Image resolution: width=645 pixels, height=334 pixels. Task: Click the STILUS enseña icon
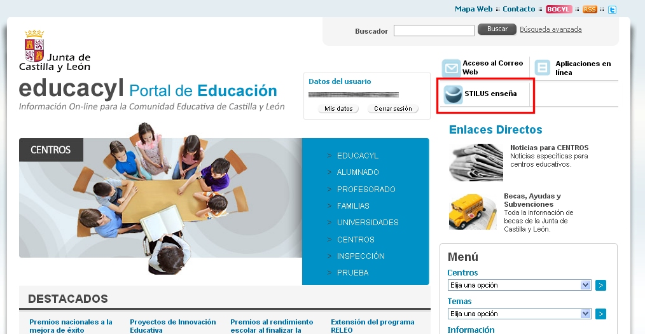click(x=453, y=95)
